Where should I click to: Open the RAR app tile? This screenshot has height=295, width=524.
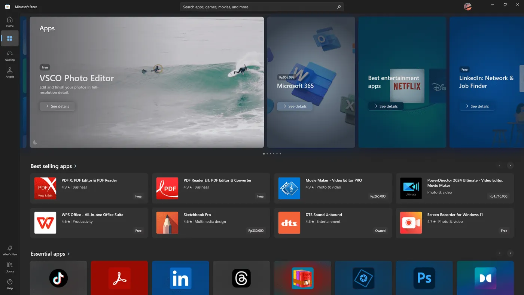point(302,278)
